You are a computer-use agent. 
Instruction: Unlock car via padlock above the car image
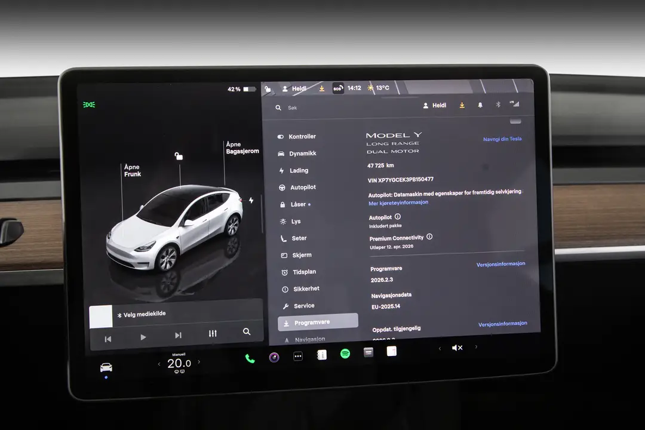click(179, 156)
